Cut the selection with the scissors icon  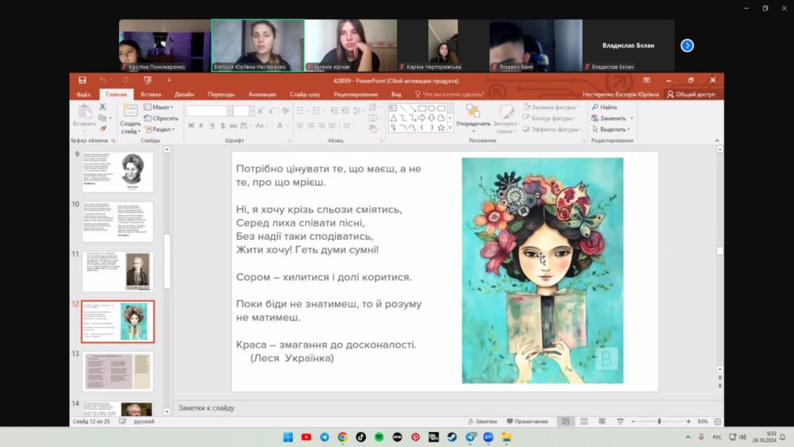click(102, 107)
